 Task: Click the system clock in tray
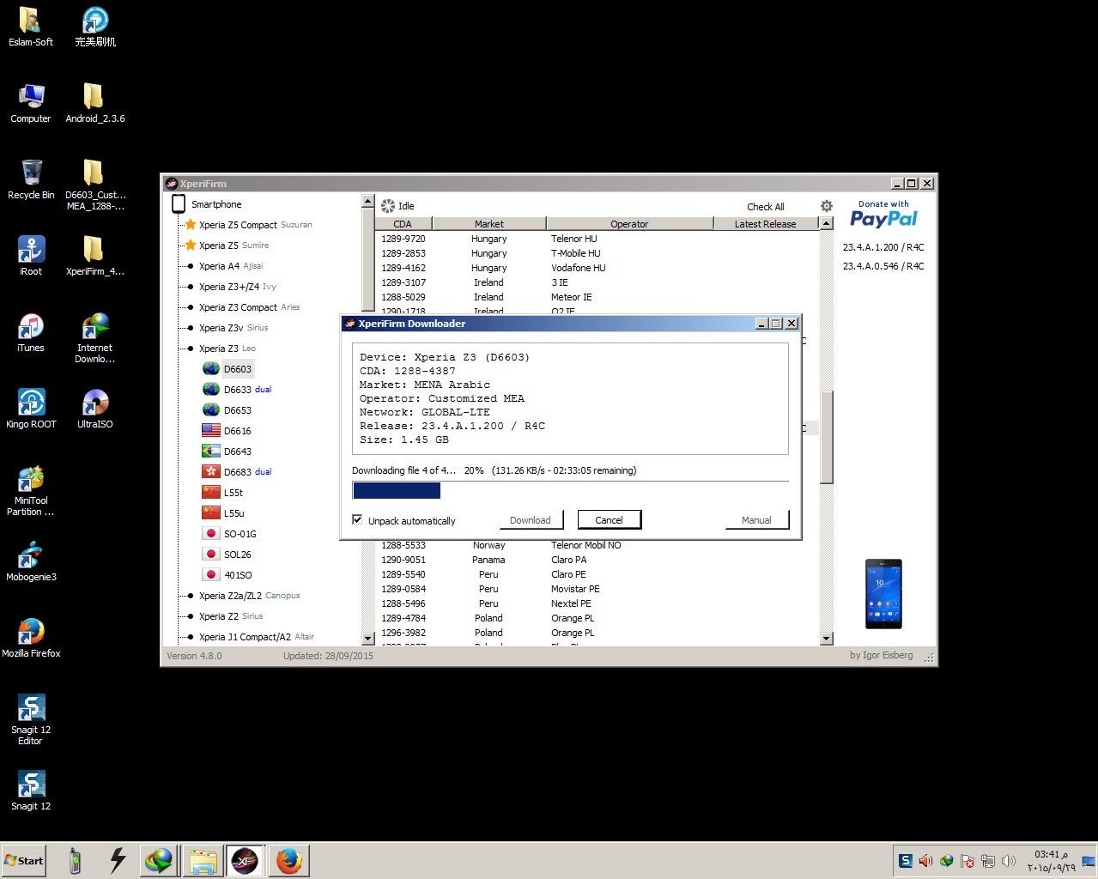click(x=1052, y=860)
